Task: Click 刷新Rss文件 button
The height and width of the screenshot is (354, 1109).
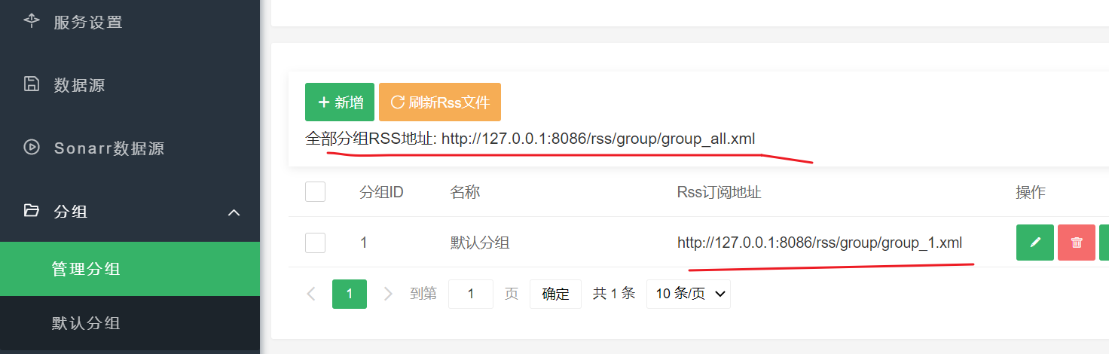Action: click(440, 102)
